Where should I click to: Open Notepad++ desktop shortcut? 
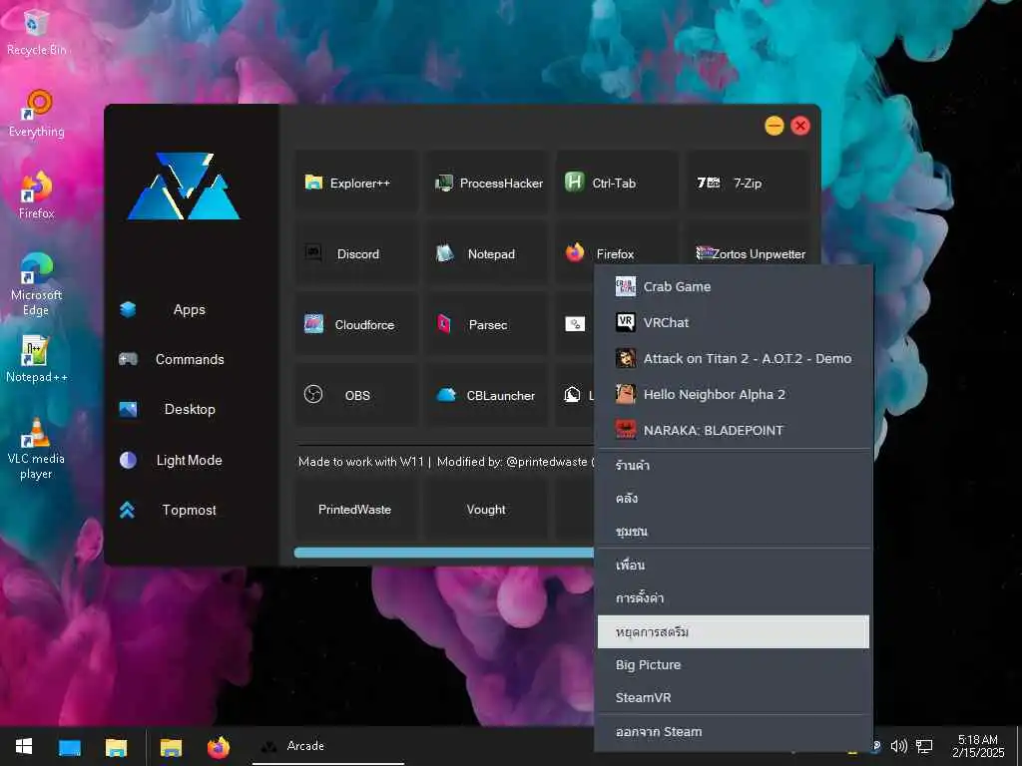coord(37,358)
